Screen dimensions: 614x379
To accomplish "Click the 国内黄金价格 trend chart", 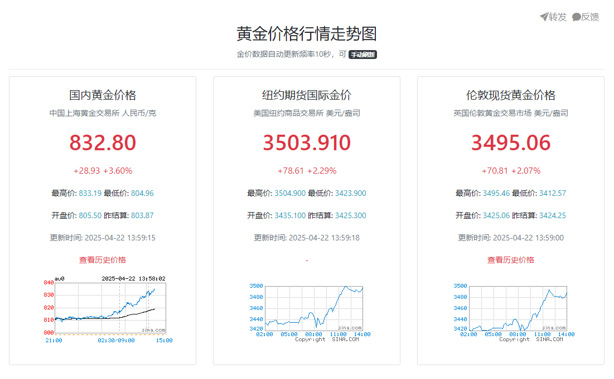I will point(108,309).
